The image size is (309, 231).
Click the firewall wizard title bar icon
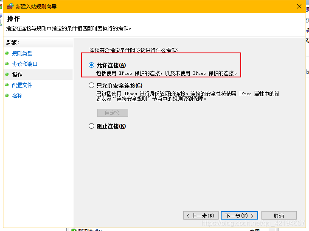(10, 6)
